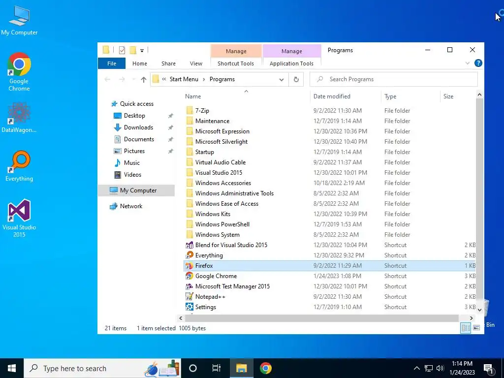
Task: Open the volume speaker tray icon
Action: click(440, 368)
